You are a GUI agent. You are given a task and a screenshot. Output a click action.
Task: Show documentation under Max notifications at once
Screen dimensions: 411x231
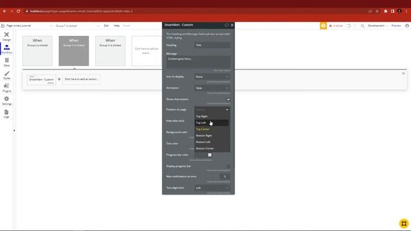coord(218,182)
